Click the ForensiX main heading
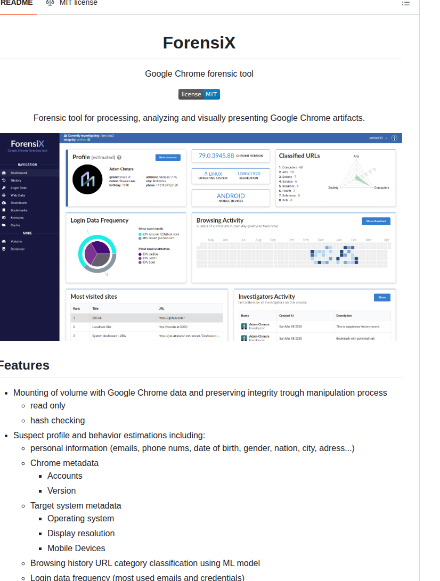Screen dimensions: 440x581 click(x=199, y=43)
